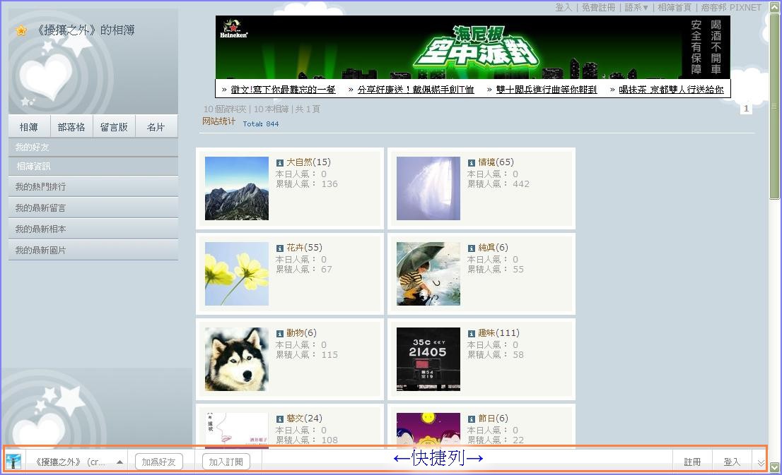Image resolution: width=782 pixels, height=475 pixels.
Task: Click the 登入 link at top
Action: [x=564, y=8]
